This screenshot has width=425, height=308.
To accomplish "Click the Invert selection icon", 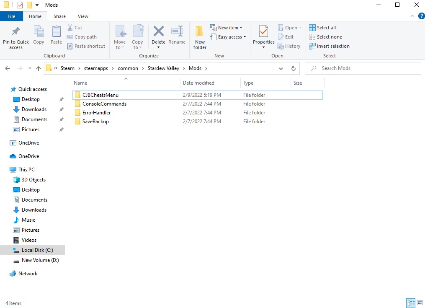I will pos(312,46).
